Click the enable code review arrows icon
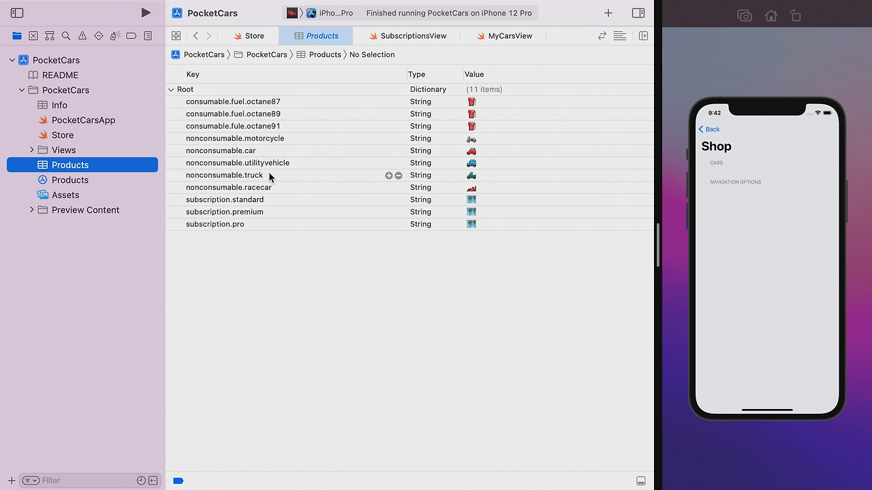This screenshot has width=872, height=490. pyautogui.click(x=602, y=36)
